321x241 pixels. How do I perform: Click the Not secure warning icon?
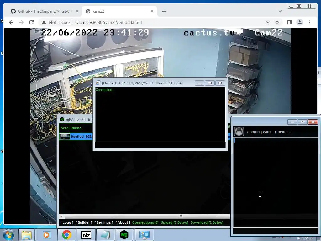[44, 22]
